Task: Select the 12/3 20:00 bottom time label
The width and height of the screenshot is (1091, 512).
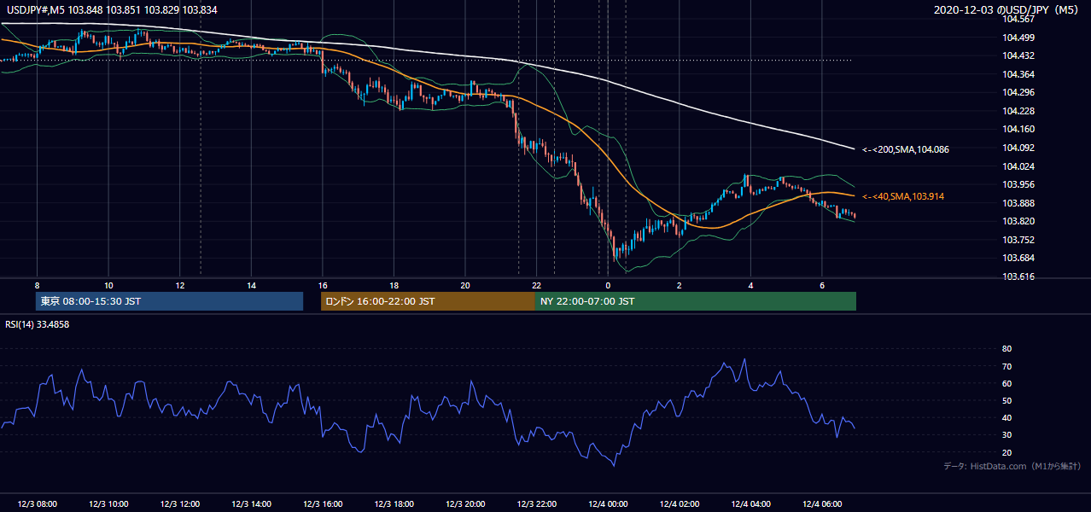Action: click(465, 504)
